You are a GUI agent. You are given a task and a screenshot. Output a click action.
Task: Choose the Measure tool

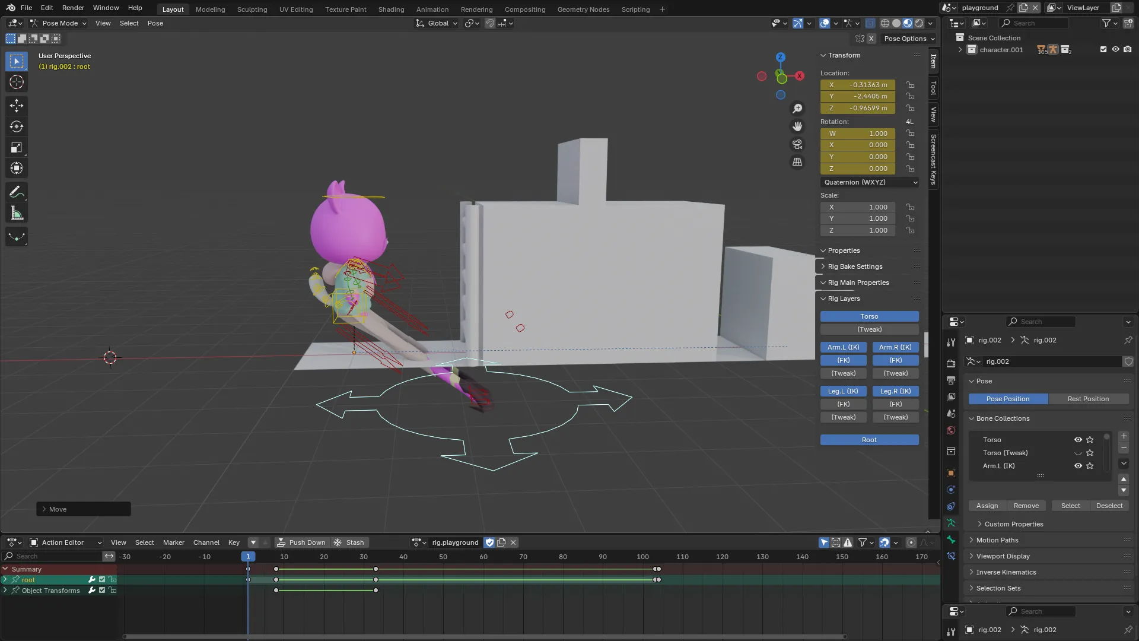[x=17, y=213]
